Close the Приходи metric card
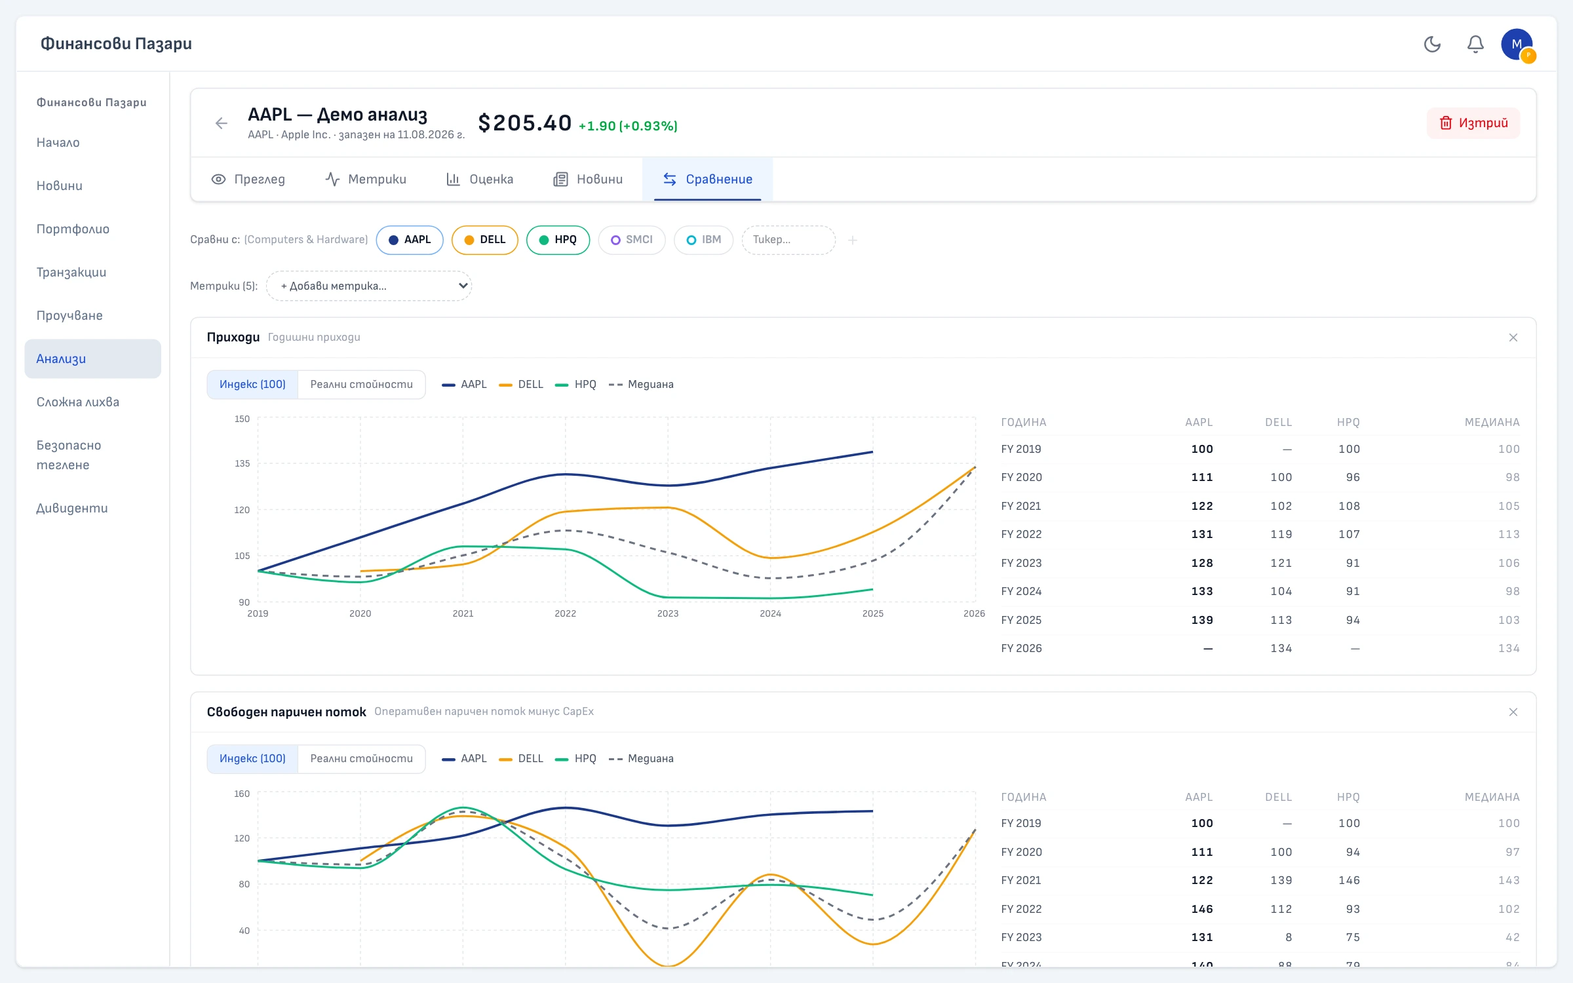 pos(1513,337)
